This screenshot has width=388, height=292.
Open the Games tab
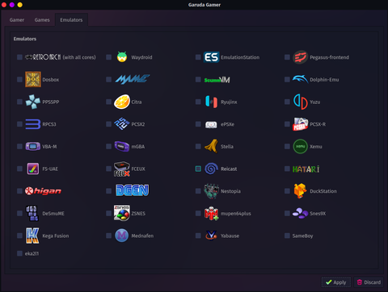[x=42, y=20]
